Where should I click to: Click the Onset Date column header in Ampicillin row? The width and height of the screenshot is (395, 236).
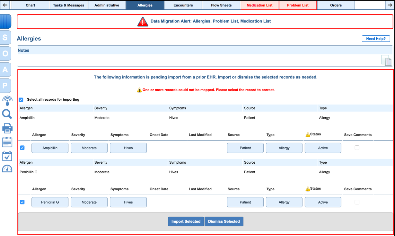click(x=159, y=135)
